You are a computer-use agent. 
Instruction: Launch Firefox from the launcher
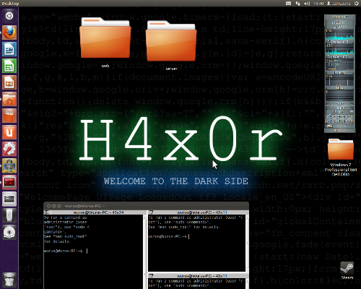[9, 33]
